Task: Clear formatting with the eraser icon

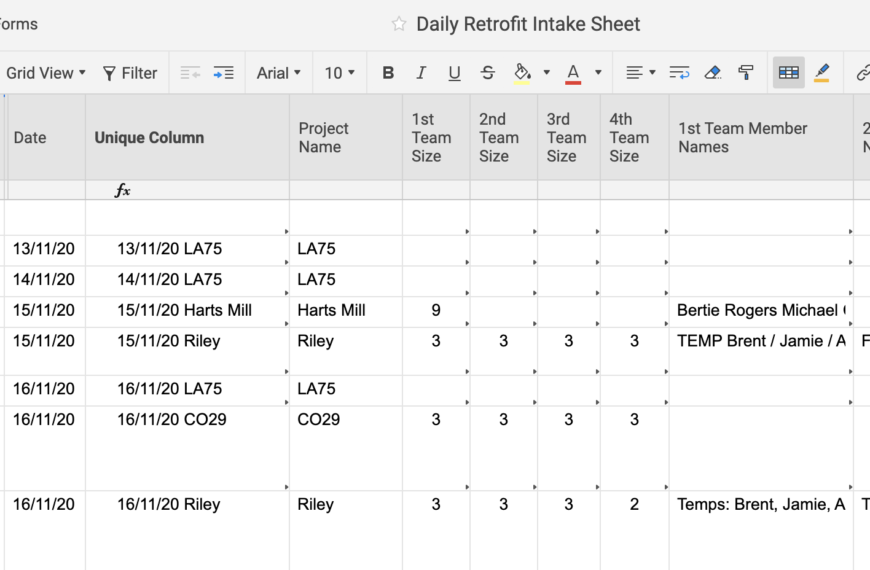Action: coord(713,72)
